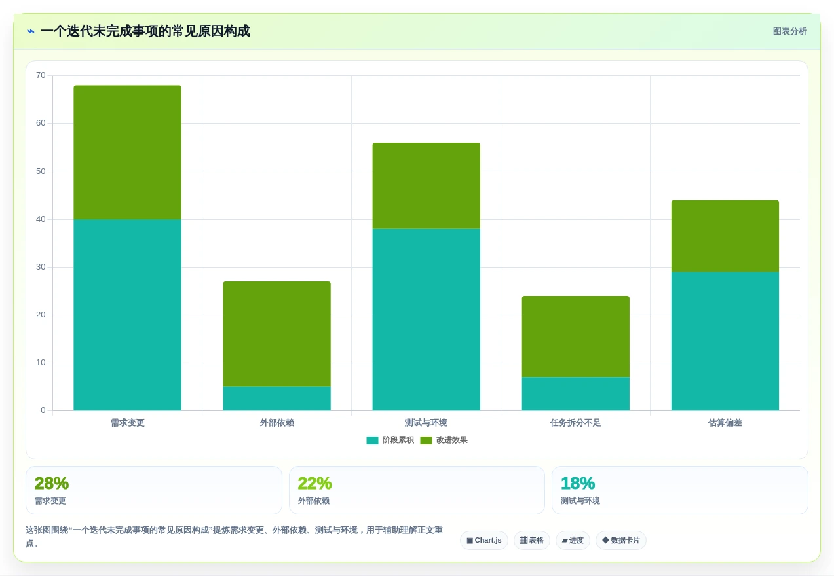Click the 估算偏差 x-axis label
The image size is (834, 576).
[725, 423]
